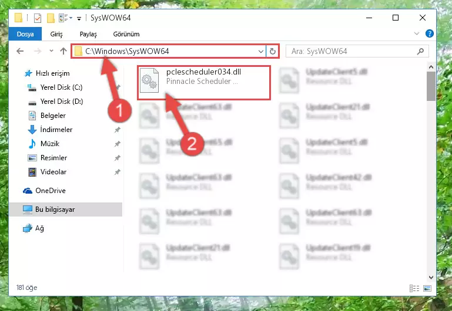Click the folder icon in title bar
This screenshot has width=452, height=311.
tap(18, 18)
